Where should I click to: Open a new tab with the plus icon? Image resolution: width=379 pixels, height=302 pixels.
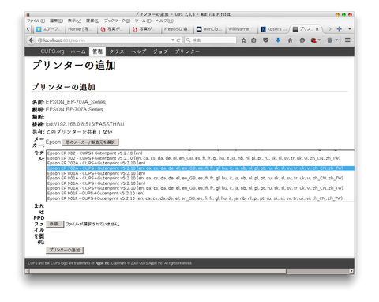point(340,29)
